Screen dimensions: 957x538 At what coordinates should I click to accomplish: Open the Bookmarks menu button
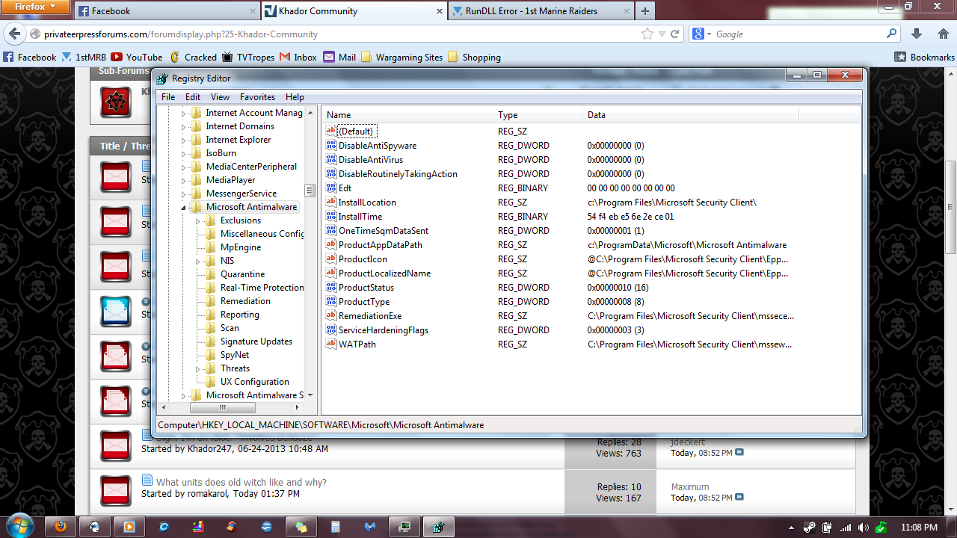924,57
